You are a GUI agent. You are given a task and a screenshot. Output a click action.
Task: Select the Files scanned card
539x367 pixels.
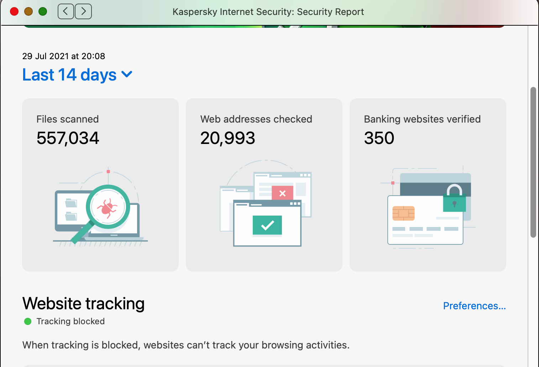point(100,185)
